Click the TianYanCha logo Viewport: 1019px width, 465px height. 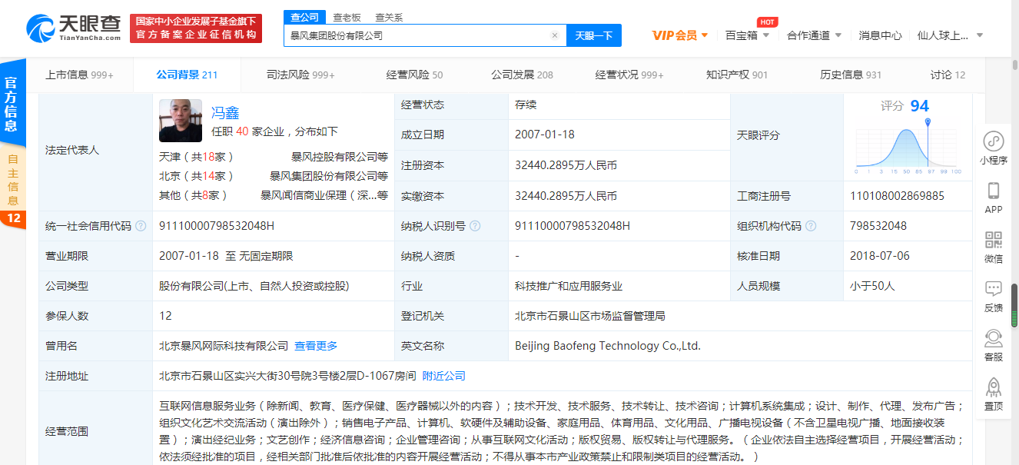(73, 28)
